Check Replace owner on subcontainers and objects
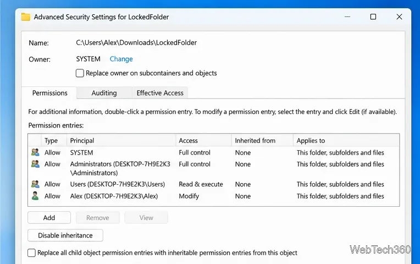420x264 pixels. pos(80,73)
